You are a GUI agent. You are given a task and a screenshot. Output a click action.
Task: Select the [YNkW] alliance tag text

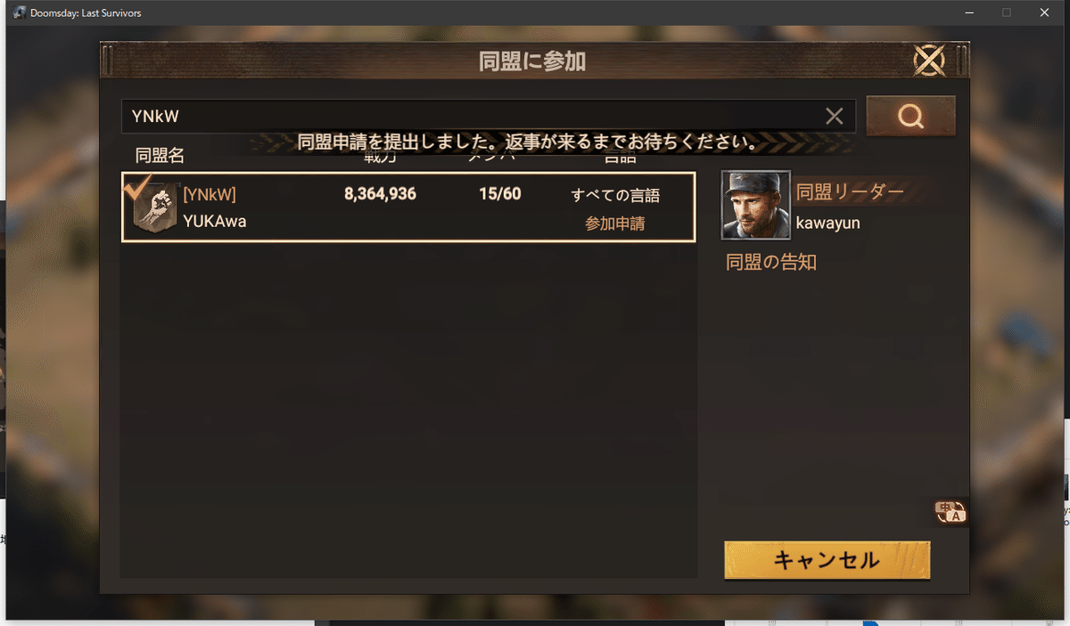(x=210, y=195)
